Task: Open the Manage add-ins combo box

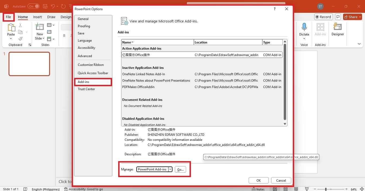Action: pos(154,169)
